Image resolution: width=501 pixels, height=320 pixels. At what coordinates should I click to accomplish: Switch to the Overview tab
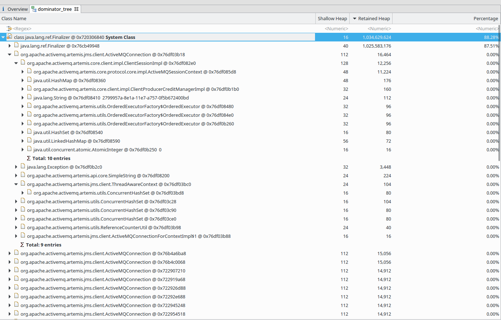(15, 9)
